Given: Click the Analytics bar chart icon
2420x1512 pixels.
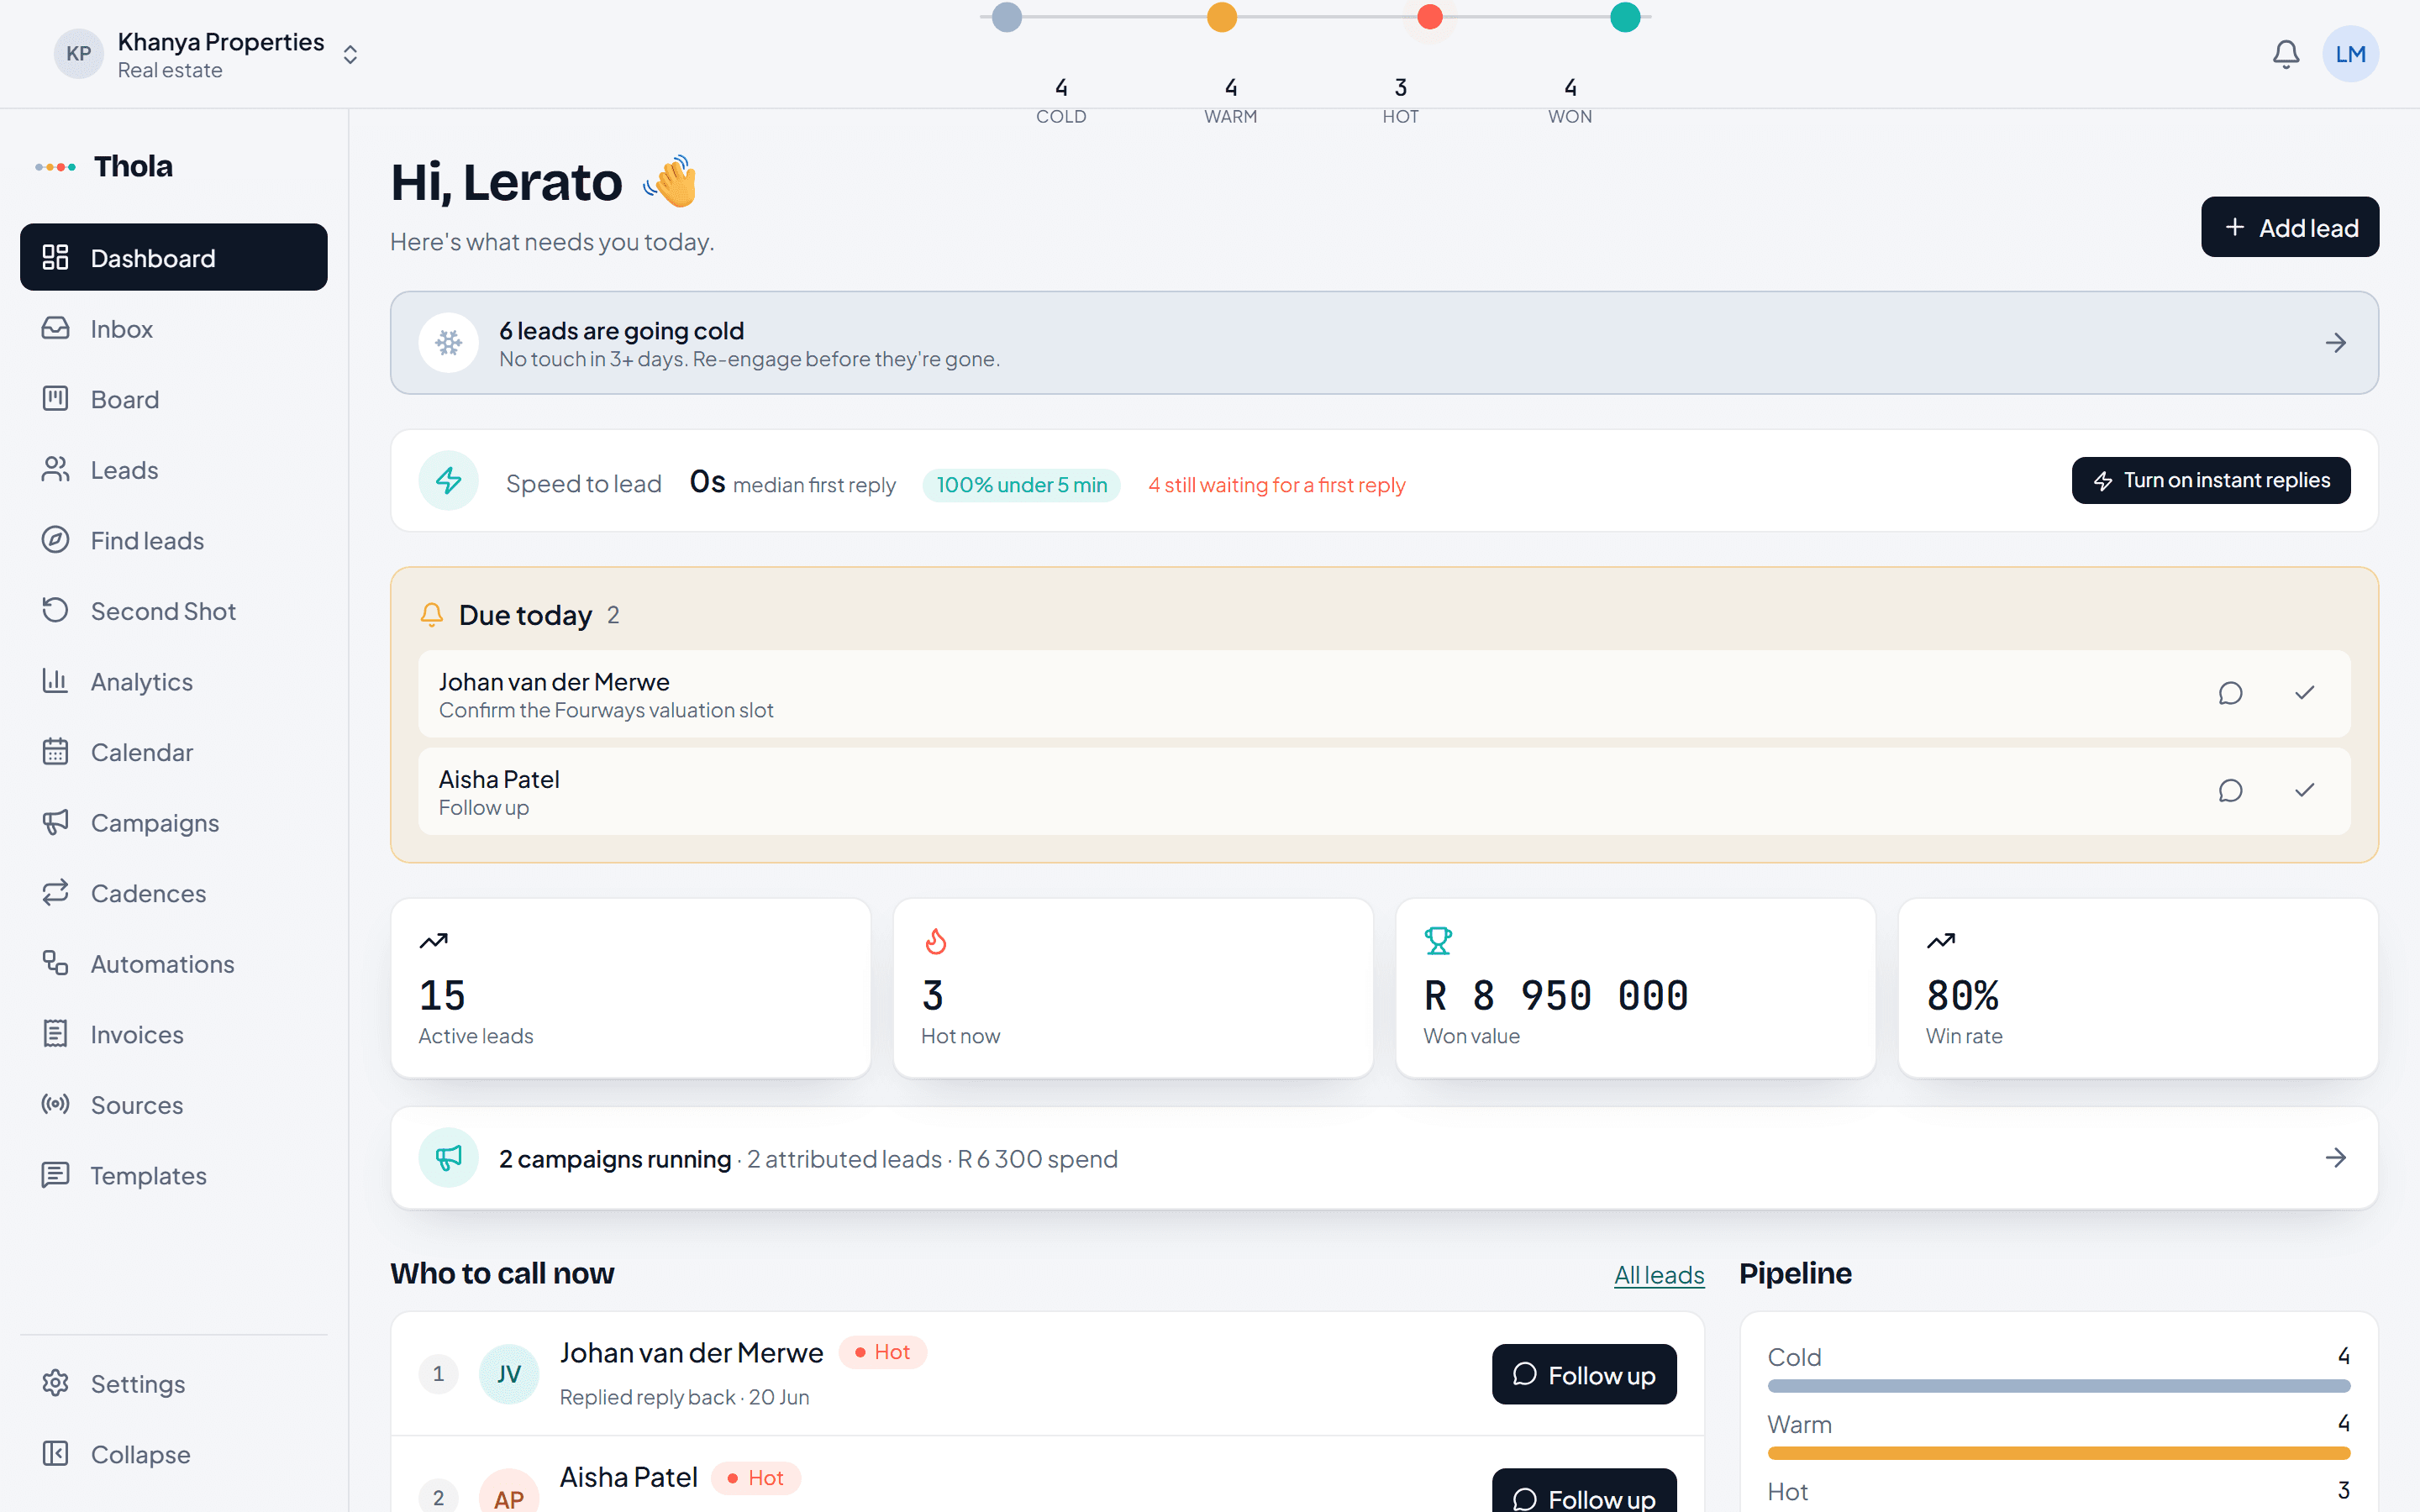Looking at the screenshot, I should tap(55, 681).
